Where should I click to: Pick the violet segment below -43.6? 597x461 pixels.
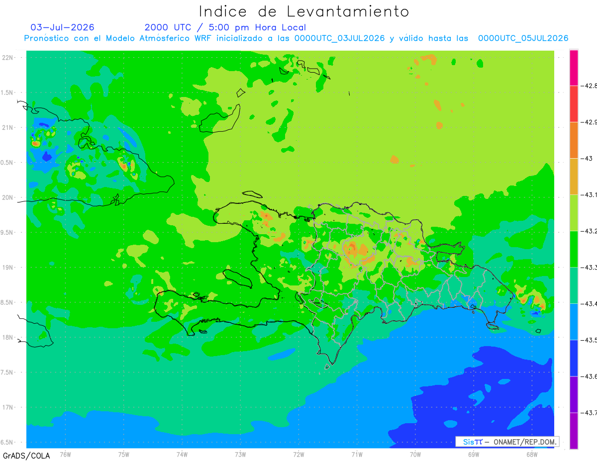[574, 394]
